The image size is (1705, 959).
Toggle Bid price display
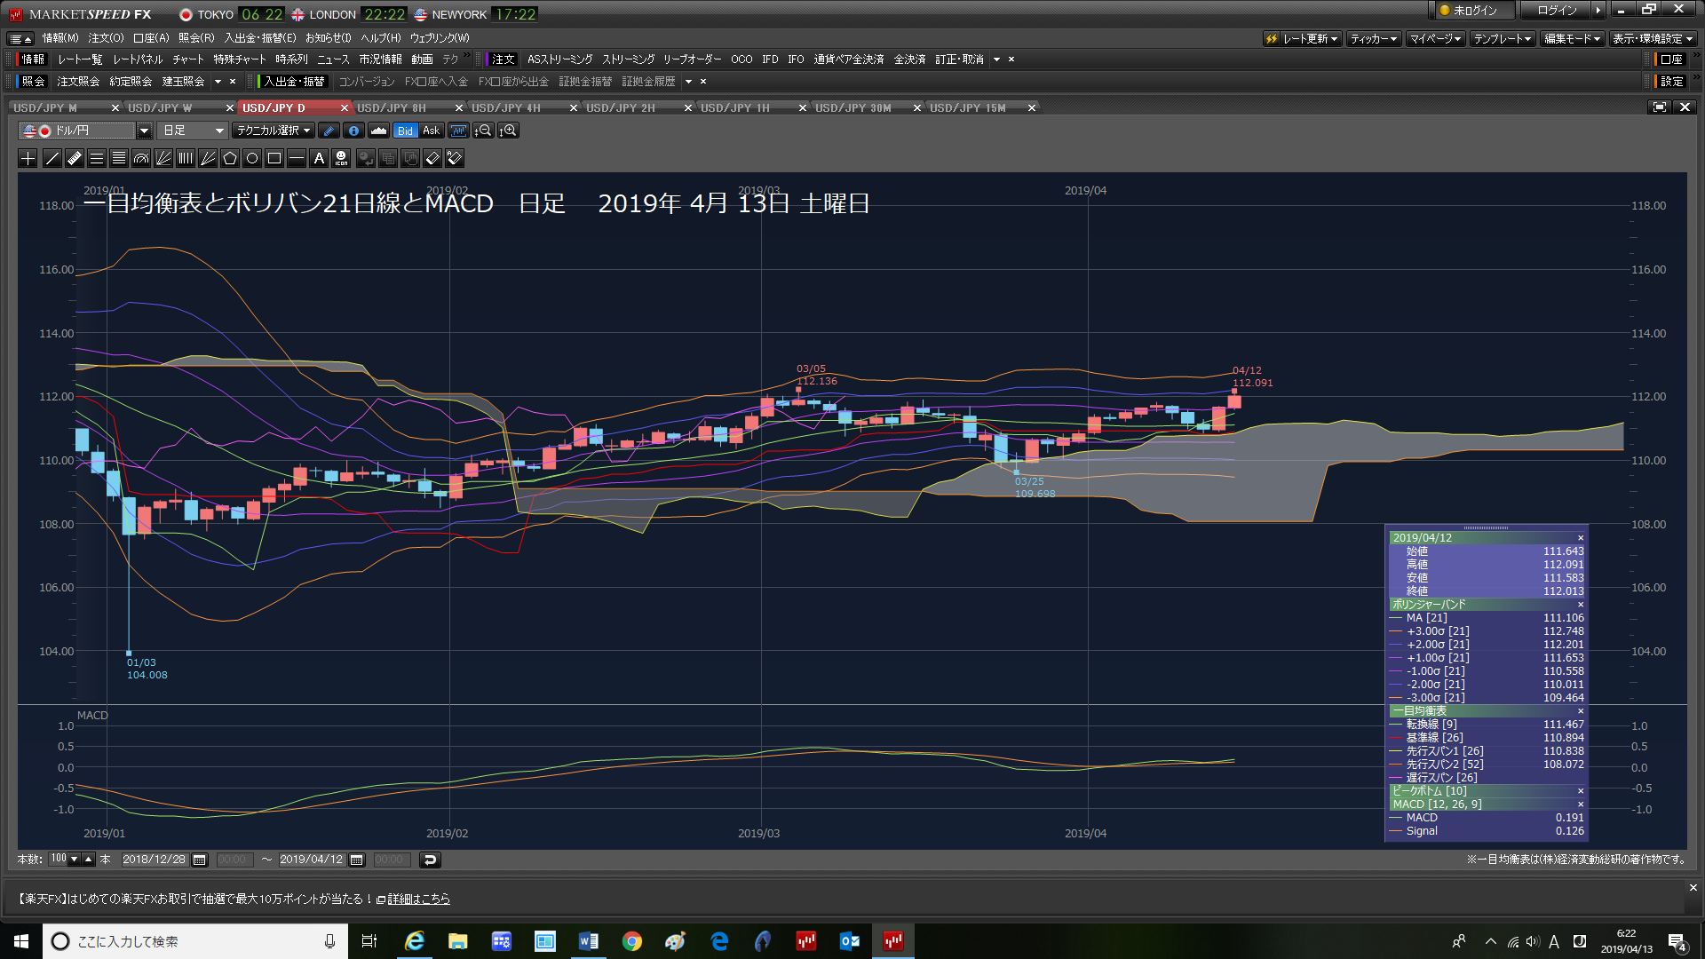pyautogui.click(x=405, y=131)
